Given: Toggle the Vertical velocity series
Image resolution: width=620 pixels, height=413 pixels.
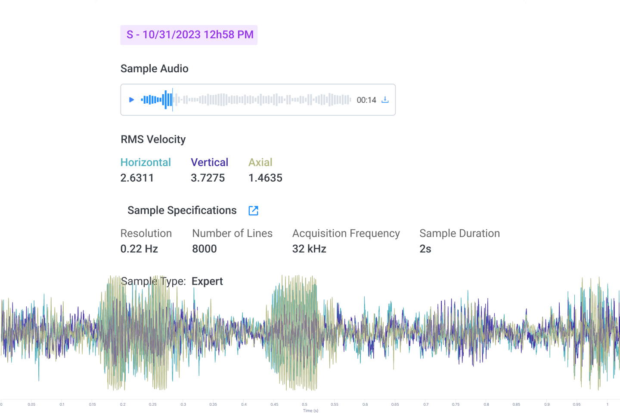Looking at the screenshot, I should point(209,162).
